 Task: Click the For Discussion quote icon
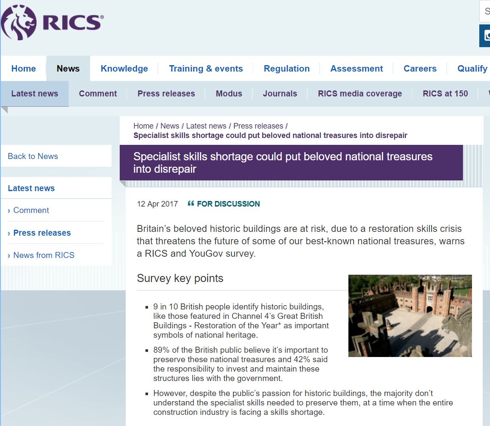(x=191, y=204)
